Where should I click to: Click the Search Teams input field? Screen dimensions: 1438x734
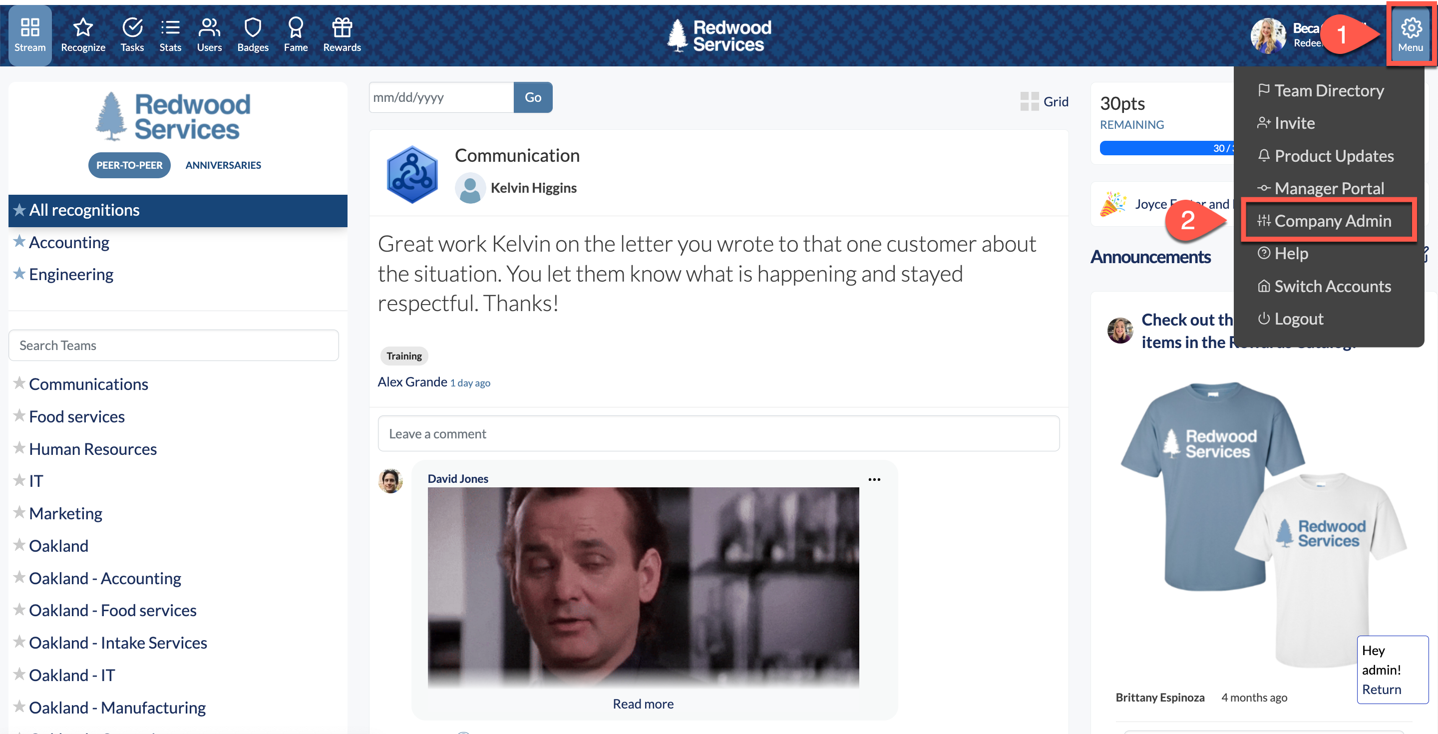pos(174,346)
